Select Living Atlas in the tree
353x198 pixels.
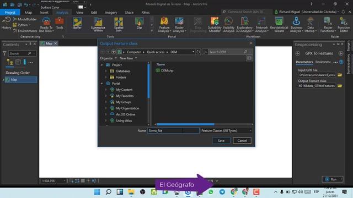pos(124,120)
